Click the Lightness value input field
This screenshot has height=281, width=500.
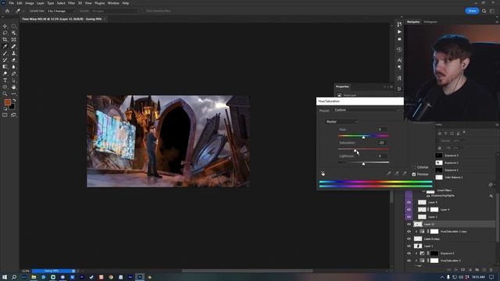[382, 156]
